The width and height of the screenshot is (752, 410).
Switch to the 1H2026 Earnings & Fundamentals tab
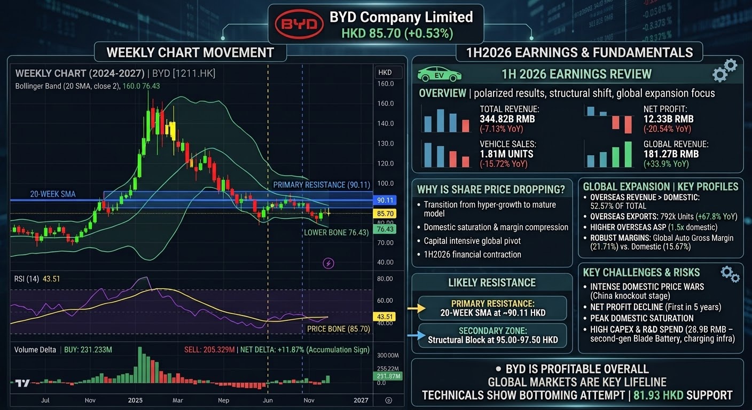(579, 52)
